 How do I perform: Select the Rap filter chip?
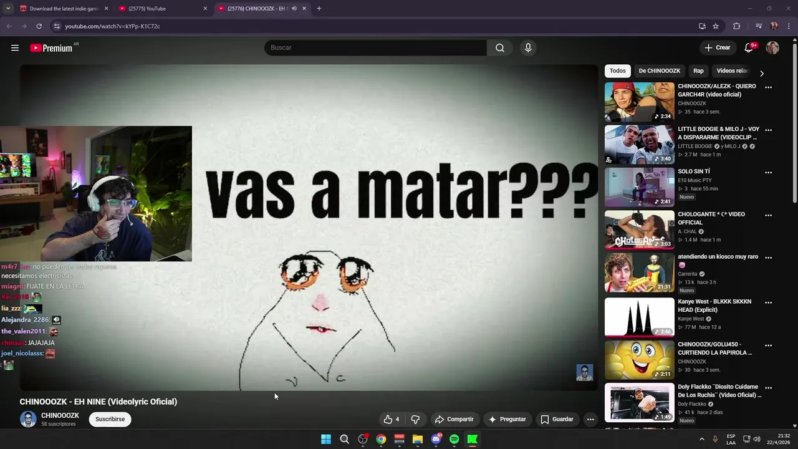(x=698, y=71)
